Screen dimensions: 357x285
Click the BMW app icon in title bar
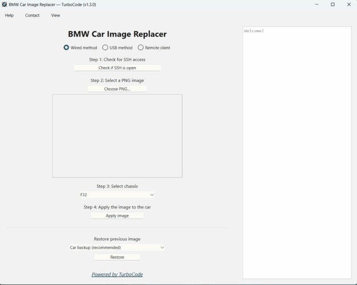point(4,4)
